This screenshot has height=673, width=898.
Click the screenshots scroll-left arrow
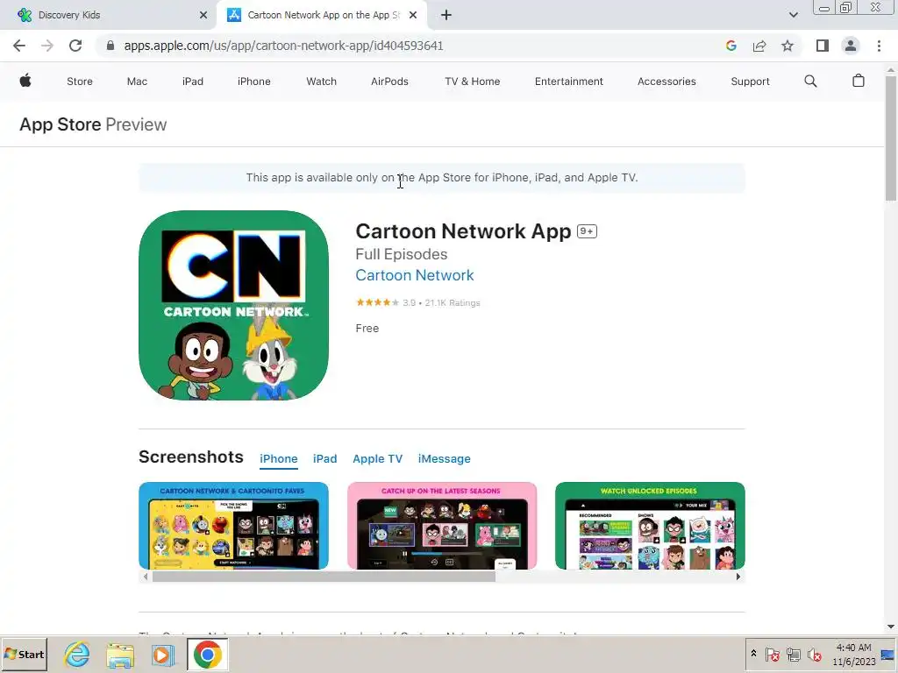coord(146,577)
